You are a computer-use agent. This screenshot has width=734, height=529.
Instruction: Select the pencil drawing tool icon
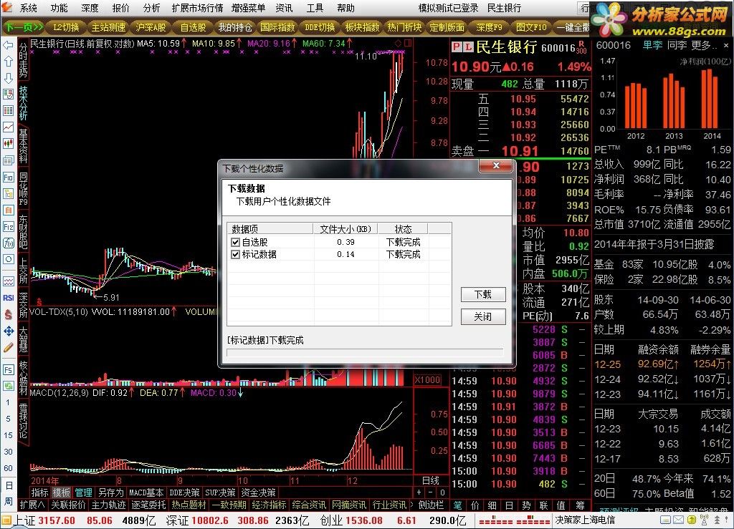(8, 347)
